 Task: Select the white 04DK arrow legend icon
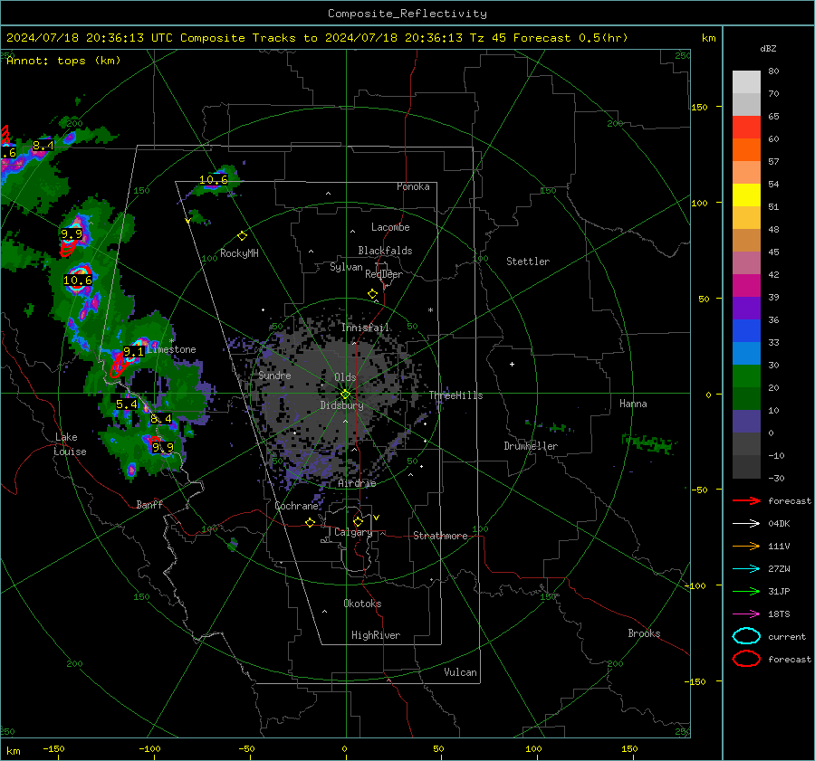tap(746, 523)
